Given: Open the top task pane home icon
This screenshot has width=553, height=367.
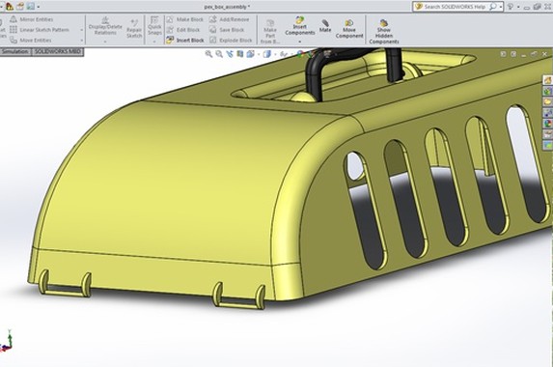Looking at the screenshot, I should [548, 80].
